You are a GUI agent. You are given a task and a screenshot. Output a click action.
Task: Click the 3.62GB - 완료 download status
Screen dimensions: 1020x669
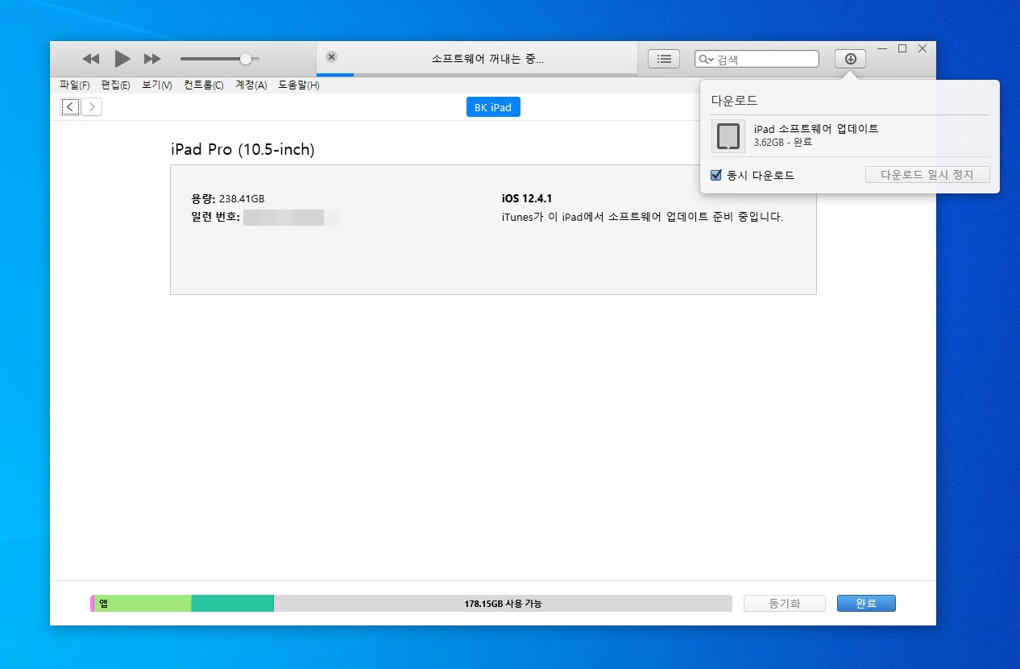pyautogui.click(x=783, y=142)
